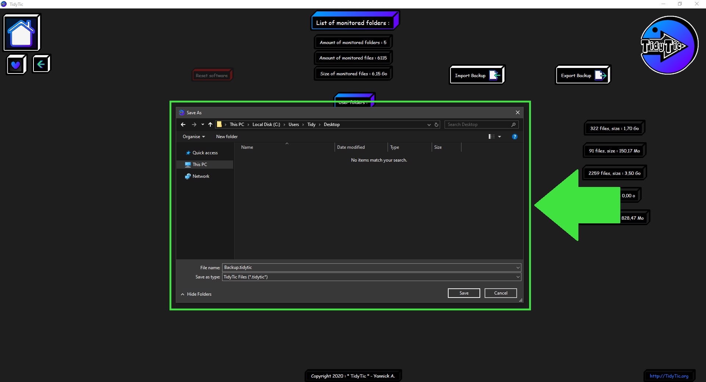The width and height of the screenshot is (706, 382).
Task: Expand address bar history dropdown
Action: [x=429, y=125]
